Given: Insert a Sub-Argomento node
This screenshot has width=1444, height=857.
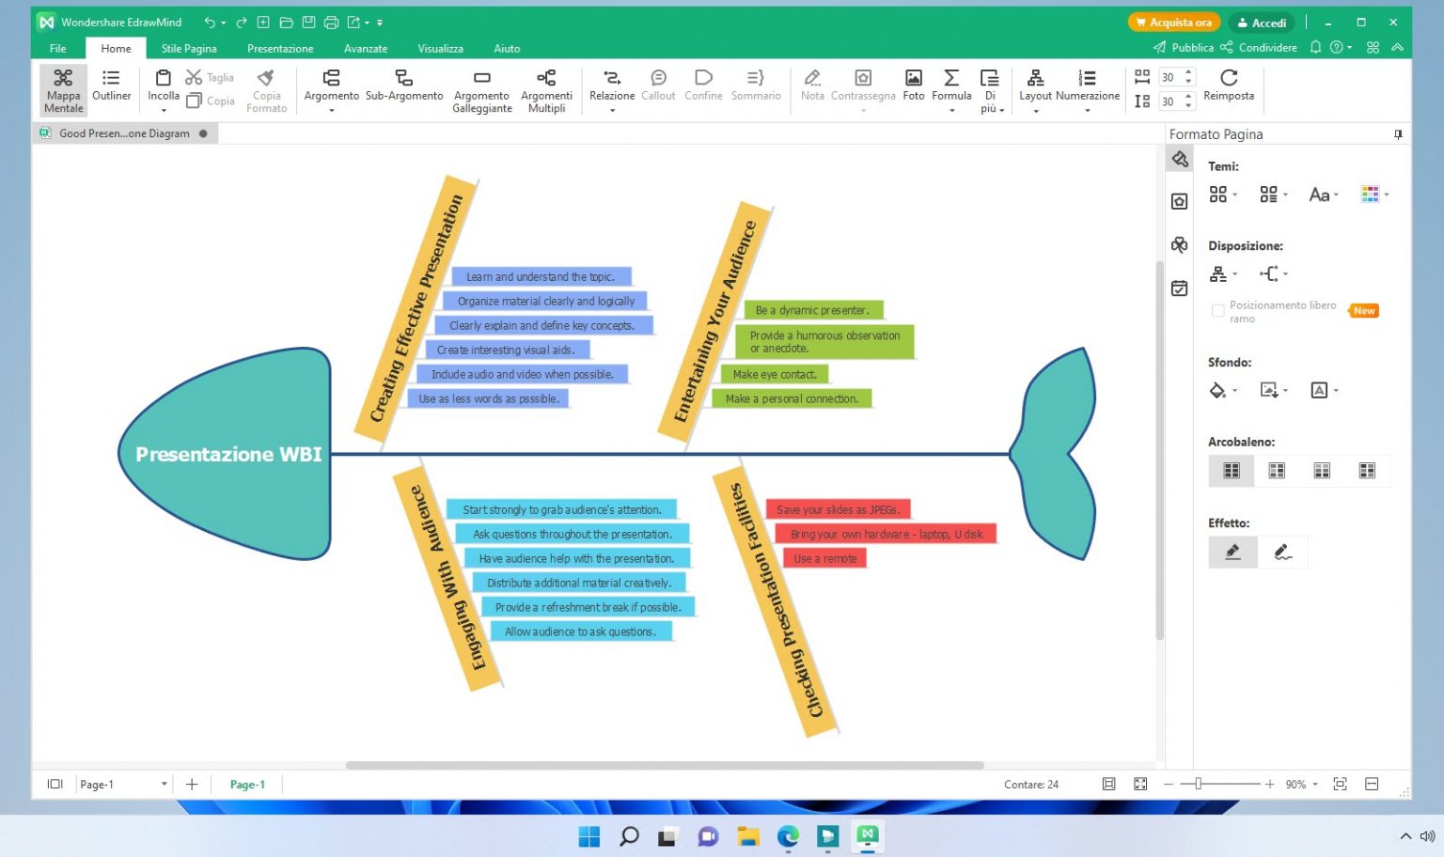Looking at the screenshot, I should 404,88.
